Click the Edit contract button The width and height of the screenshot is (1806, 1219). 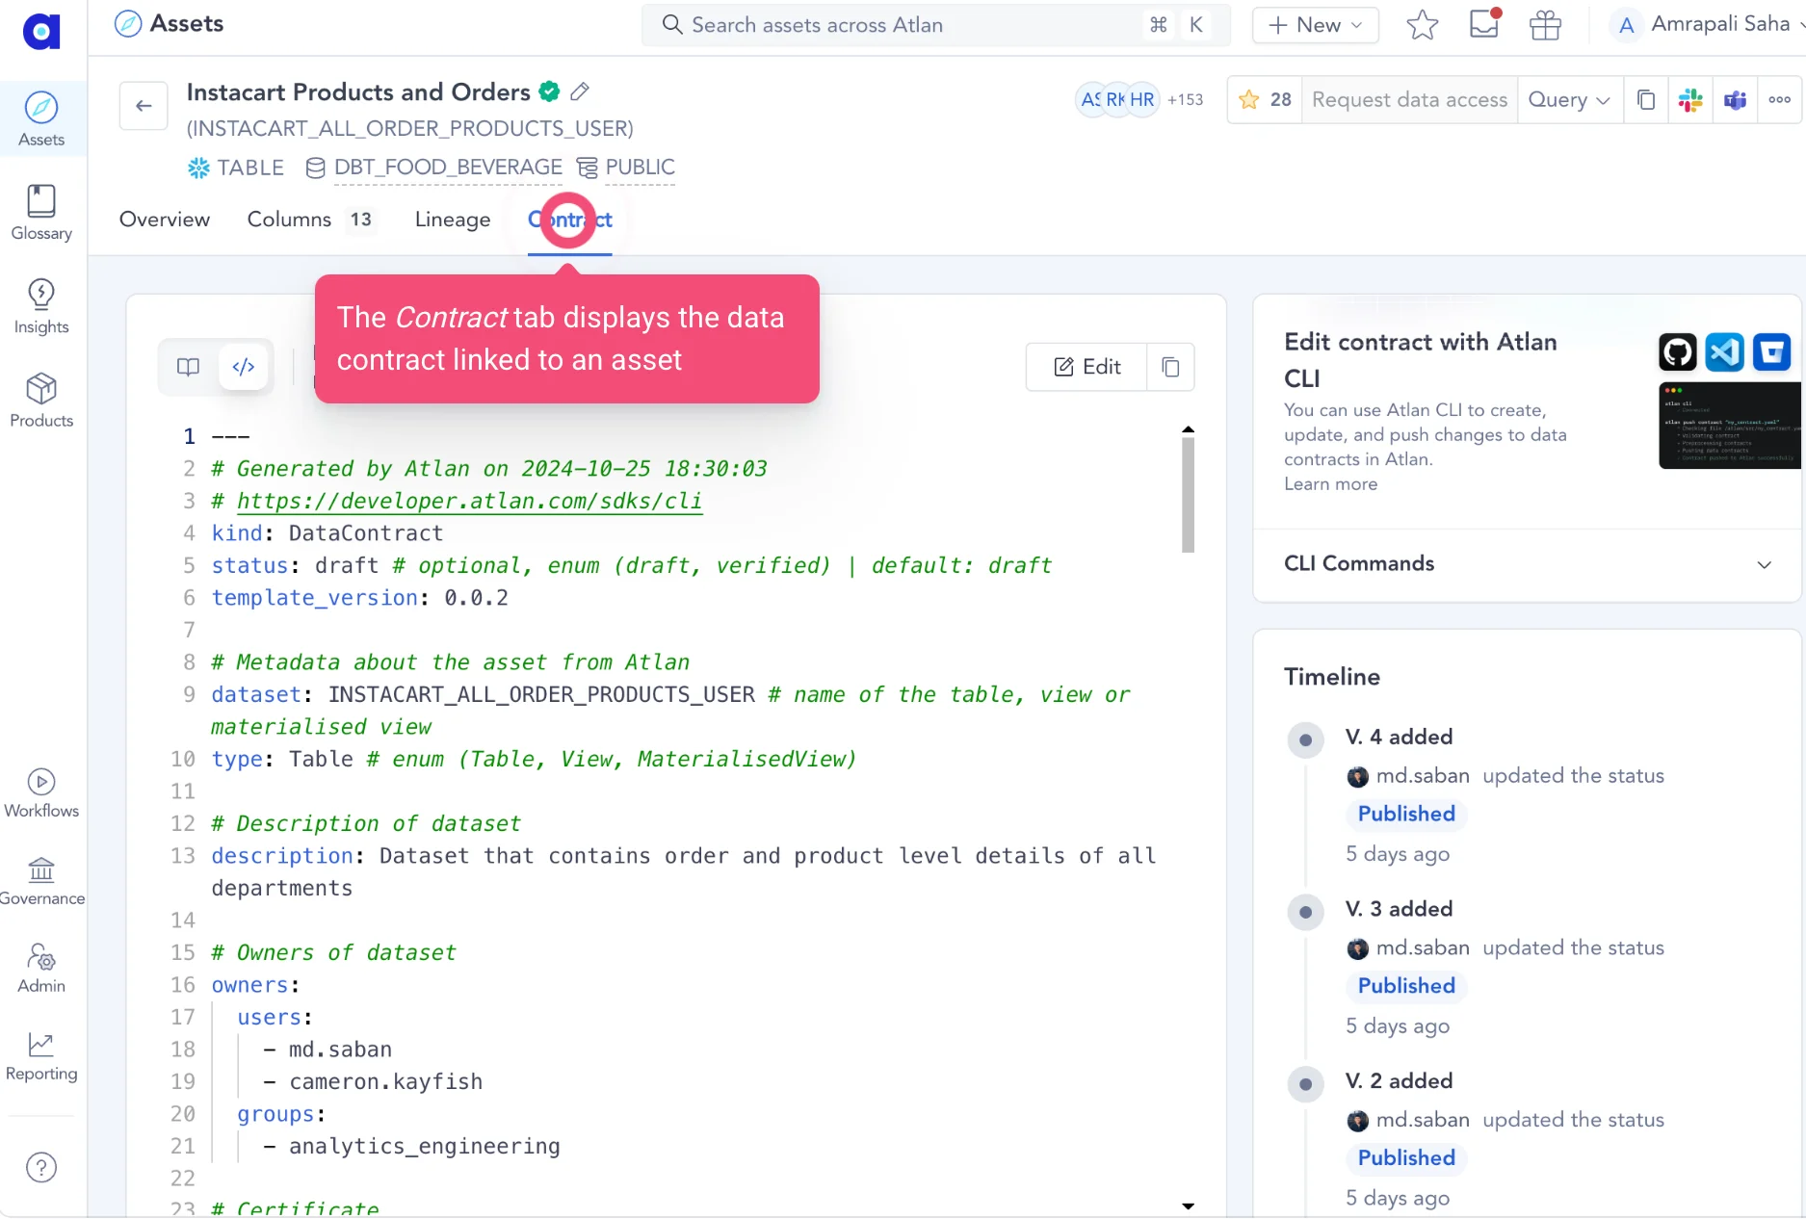1086,367
